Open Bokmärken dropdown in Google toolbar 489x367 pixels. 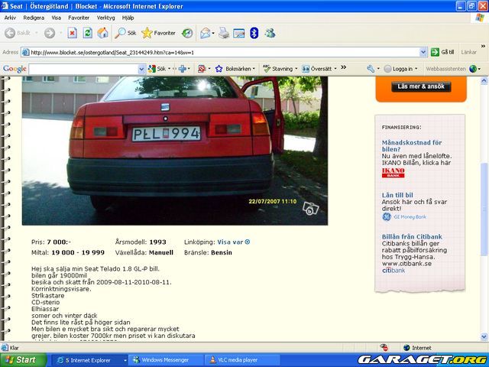tap(235, 69)
